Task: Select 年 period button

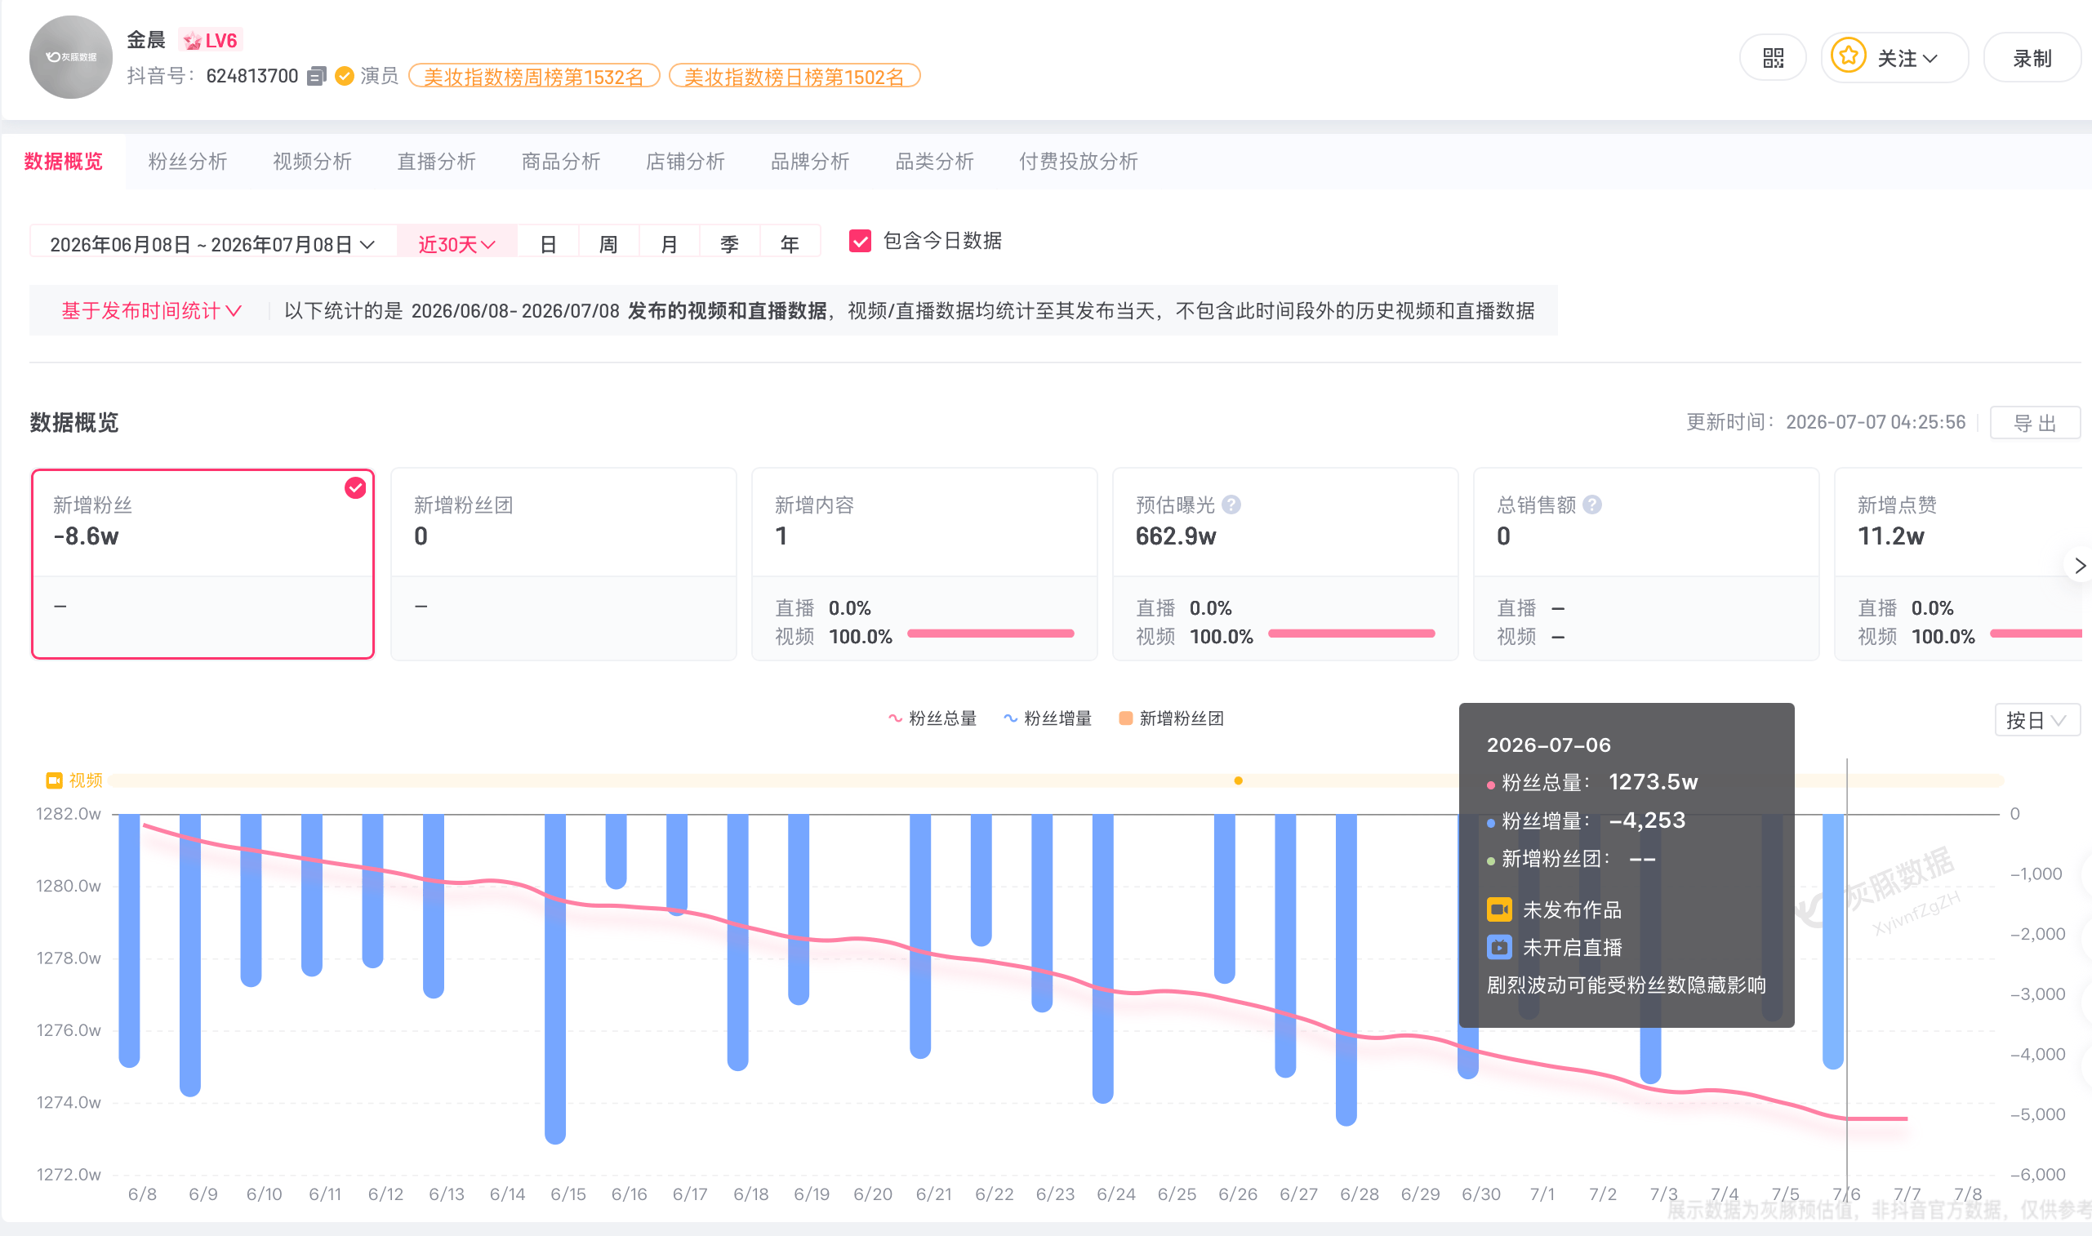Action: 790,244
